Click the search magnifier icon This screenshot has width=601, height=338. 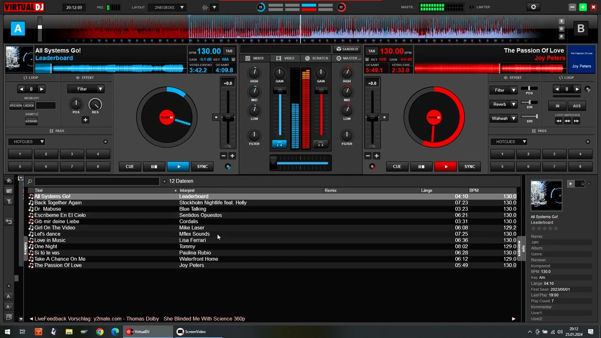point(30,181)
